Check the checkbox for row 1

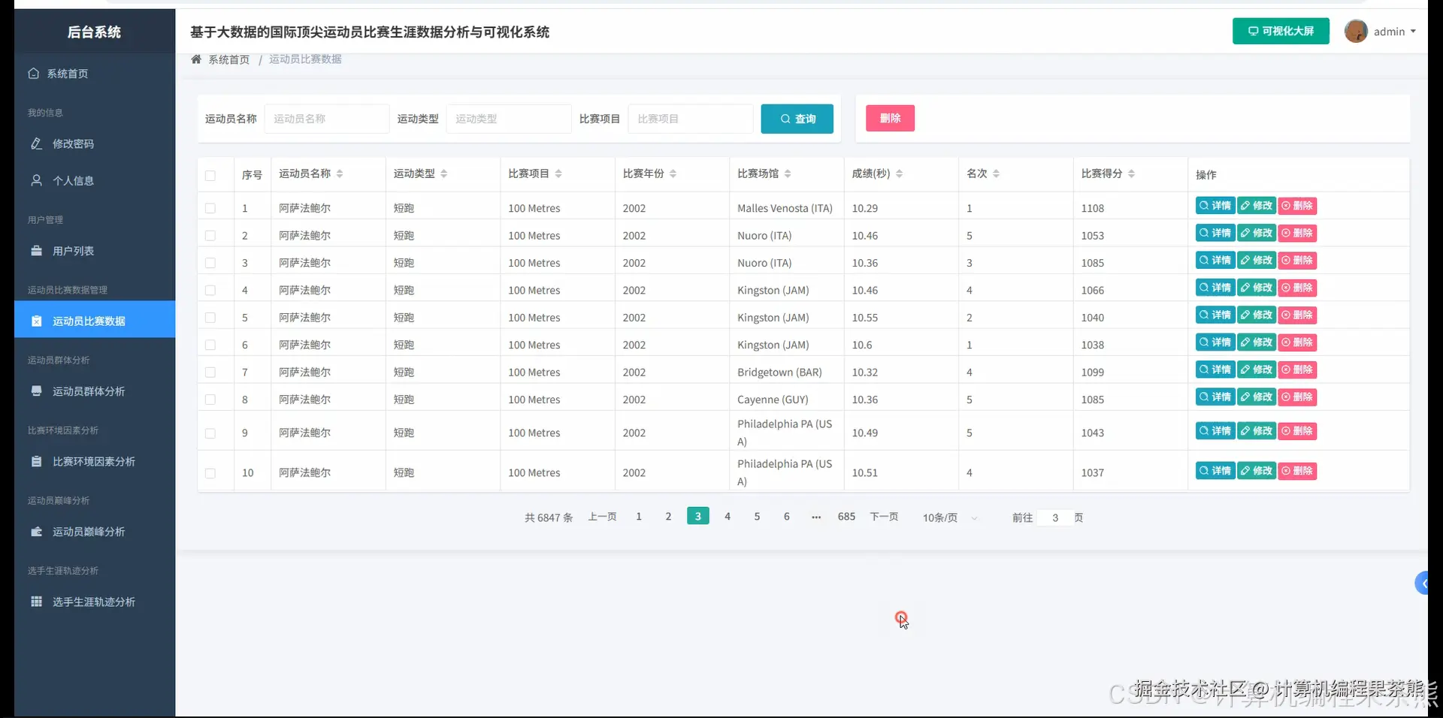[210, 208]
